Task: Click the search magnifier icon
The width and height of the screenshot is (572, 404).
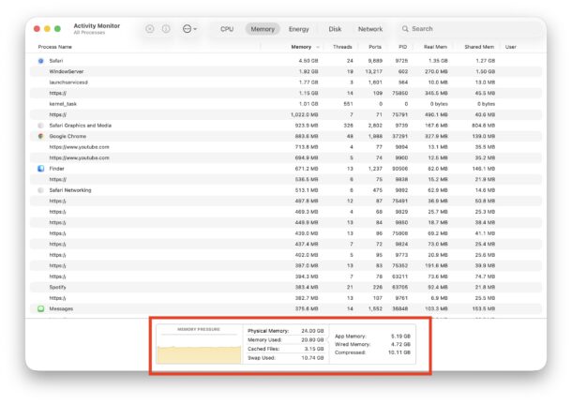Action: tap(404, 29)
